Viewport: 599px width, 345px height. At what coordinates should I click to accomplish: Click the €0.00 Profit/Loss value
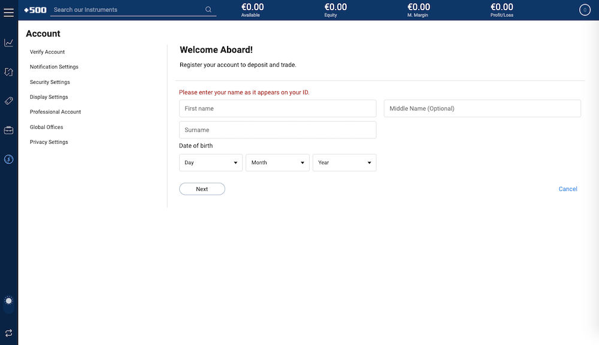tap(501, 7)
